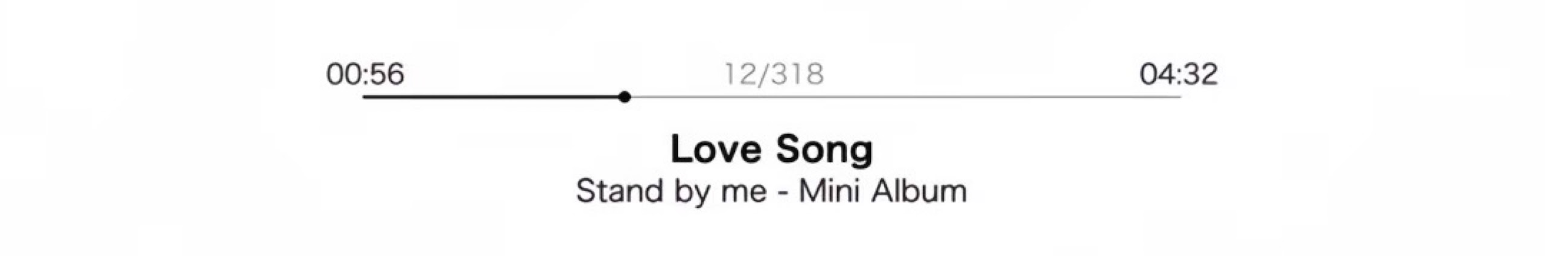The width and height of the screenshot is (1545, 256).
Task: Open the Stand by me - Mini Album link
Action: 771,191
